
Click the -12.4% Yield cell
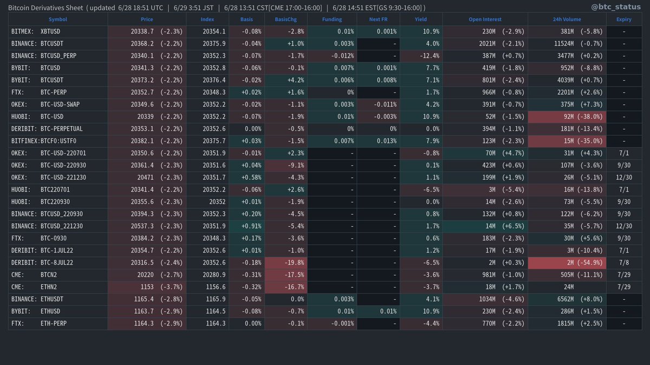coord(421,56)
